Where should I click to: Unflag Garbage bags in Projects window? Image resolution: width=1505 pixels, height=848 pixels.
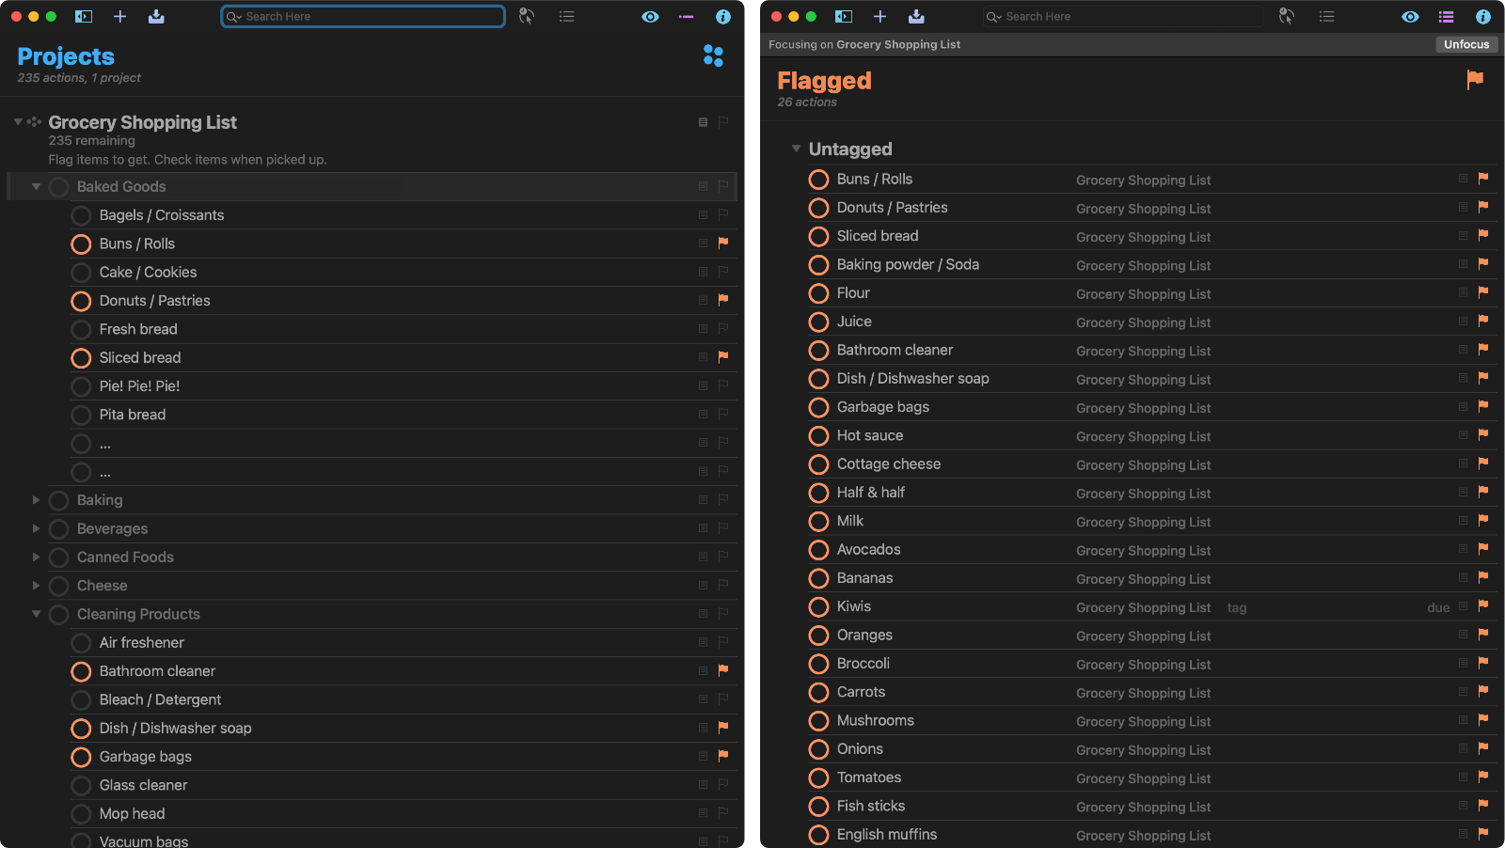tap(723, 756)
